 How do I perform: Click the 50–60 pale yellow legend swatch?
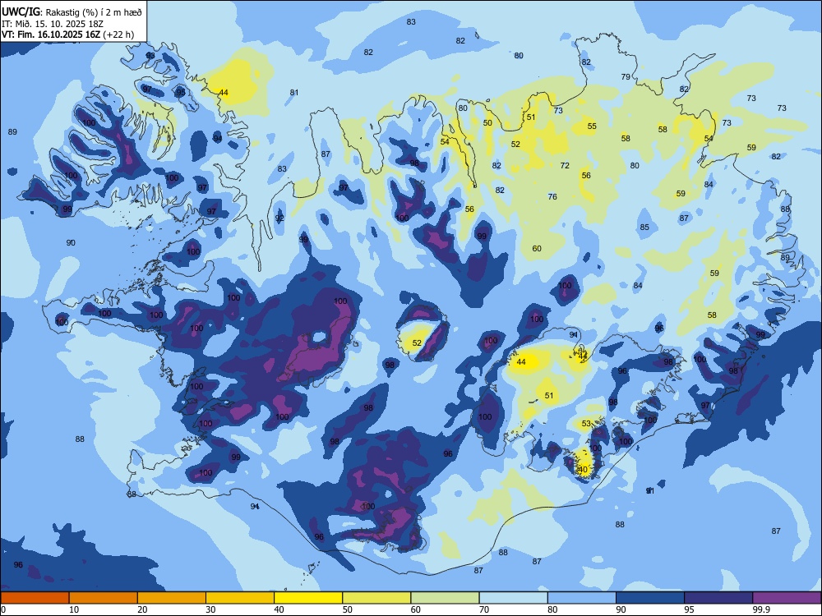click(376, 598)
